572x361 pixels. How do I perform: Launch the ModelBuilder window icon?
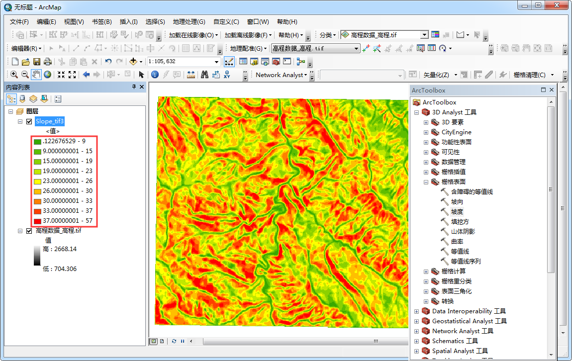tap(301, 62)
